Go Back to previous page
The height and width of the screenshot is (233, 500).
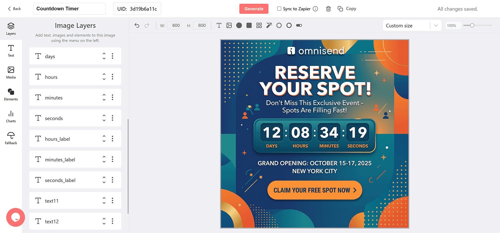click(14, 9)
